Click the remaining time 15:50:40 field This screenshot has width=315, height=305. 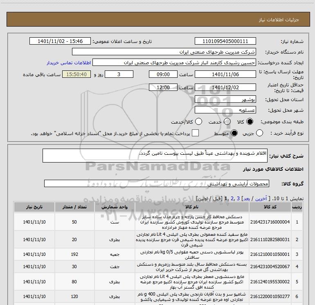point(76,75)
